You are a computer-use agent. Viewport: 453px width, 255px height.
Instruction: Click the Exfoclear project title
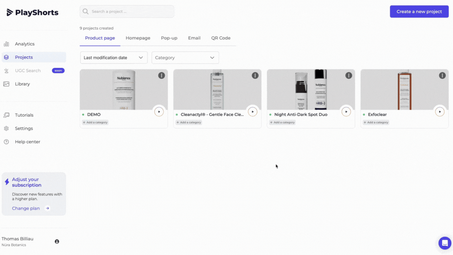[377, 115]
